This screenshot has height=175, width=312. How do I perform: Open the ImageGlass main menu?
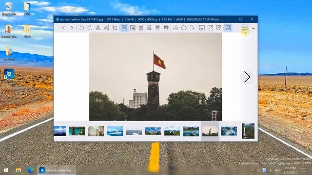pos(245,28)
